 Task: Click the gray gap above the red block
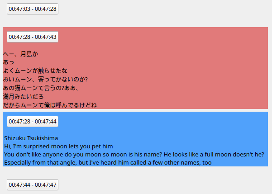[136, 21]
